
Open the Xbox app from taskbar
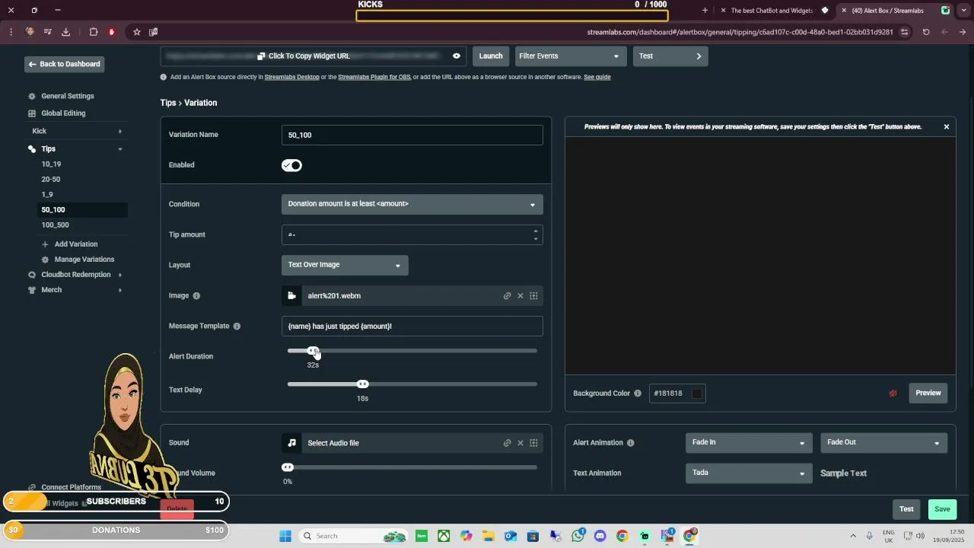(444, 536)
